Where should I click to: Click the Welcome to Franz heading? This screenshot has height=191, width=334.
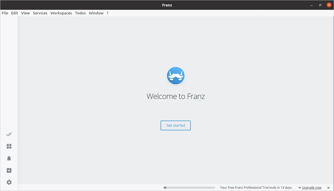click(x=176, y=96)
